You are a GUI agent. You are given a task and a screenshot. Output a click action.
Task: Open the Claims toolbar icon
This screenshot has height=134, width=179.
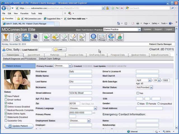pos(64,37)
